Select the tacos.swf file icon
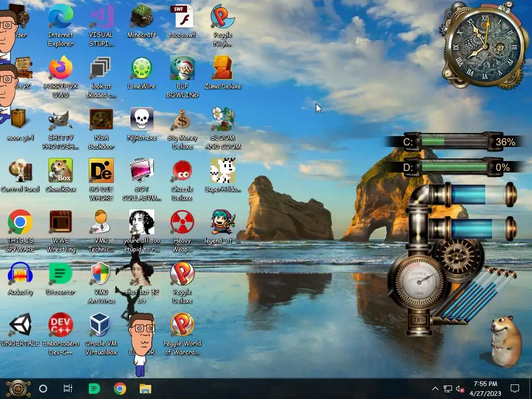 pyautogui.click(x=182, y=17)
